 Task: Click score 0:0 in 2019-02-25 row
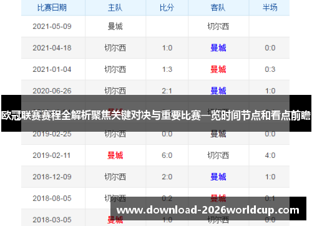coord(167,134)
